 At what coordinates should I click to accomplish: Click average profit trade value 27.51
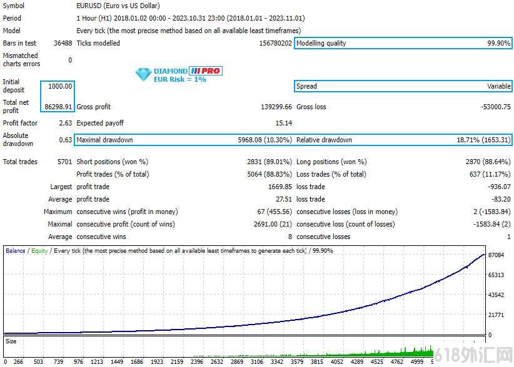point(283,199)
